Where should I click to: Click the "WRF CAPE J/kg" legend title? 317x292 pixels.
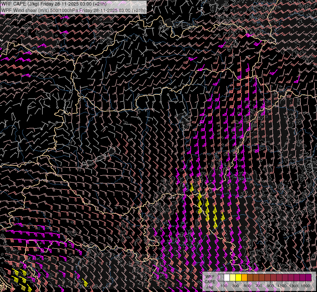click(210, 282)
